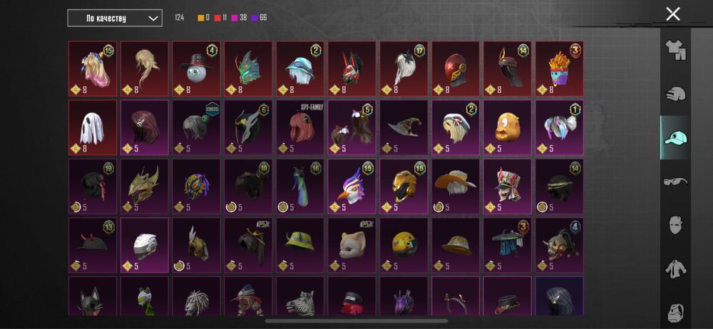Close the inventory with the X button

coord(673,14)
